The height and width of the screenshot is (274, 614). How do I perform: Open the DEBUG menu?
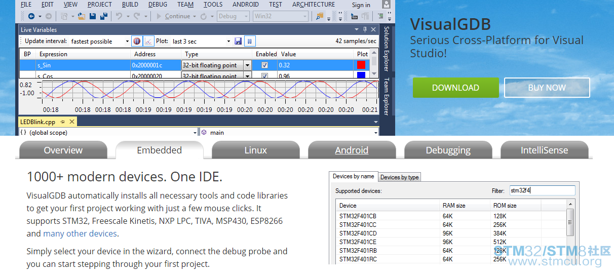pyautogui.click(x=158, y=5)
